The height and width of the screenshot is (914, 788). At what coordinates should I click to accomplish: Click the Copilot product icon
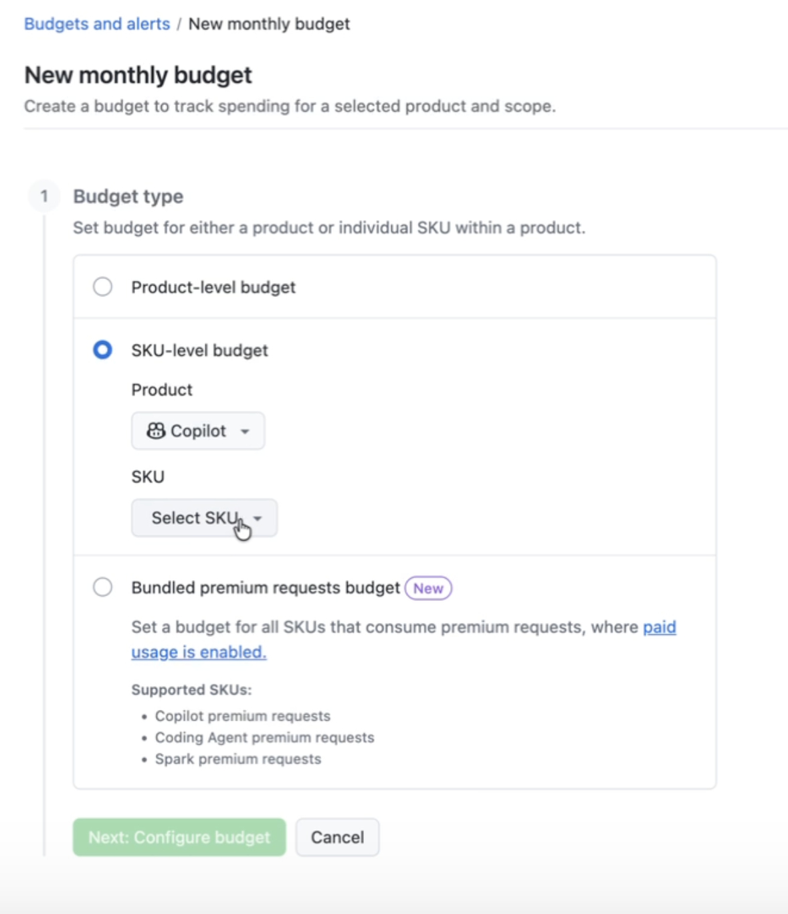coord(157,431)
